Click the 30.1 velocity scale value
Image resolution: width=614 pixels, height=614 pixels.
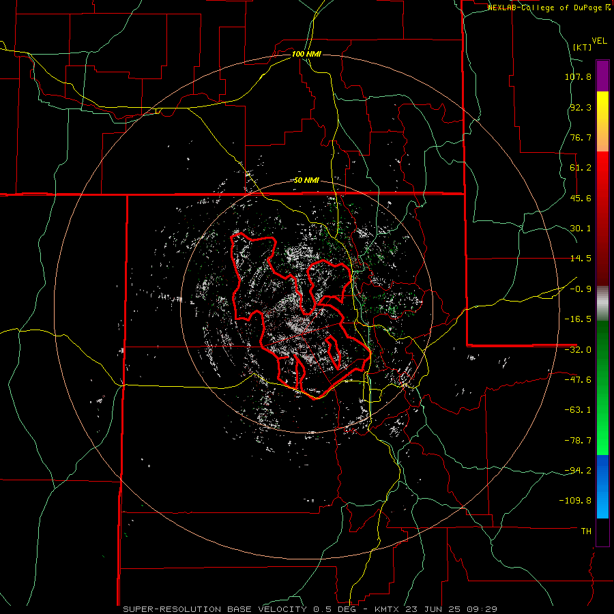click(x=581, y=229)
